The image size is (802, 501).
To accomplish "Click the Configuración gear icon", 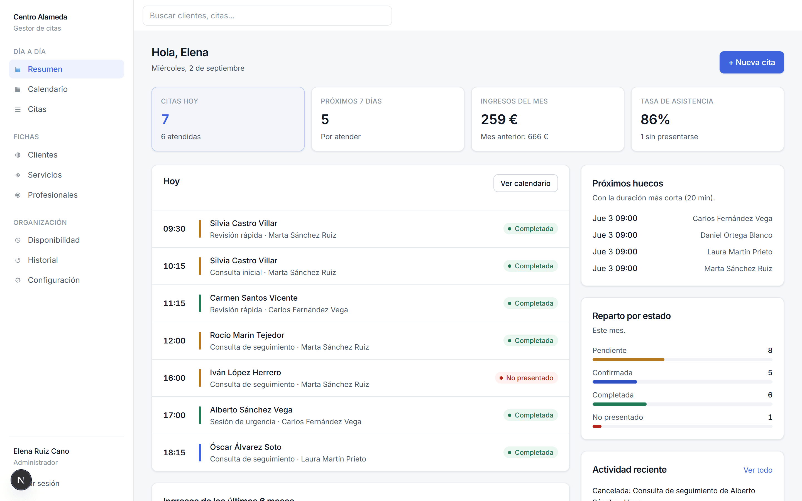I will [x=18, y=280].
